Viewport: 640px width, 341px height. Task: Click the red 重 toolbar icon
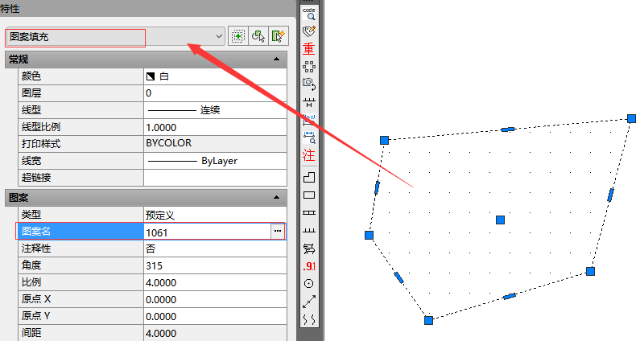pyautogui.click(x=308, y=48)
